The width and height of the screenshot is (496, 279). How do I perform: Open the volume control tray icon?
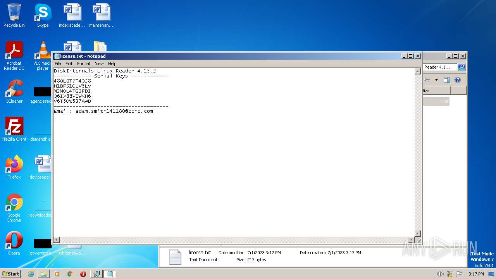pos(440,274)
